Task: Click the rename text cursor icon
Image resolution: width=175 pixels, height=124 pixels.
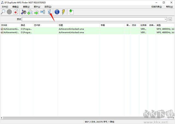Action: (x=43, y=12)
